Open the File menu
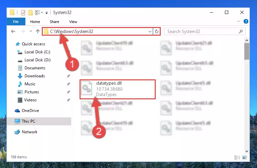The height and width of the screenshot is (168, 257). (x=16, y=22)
